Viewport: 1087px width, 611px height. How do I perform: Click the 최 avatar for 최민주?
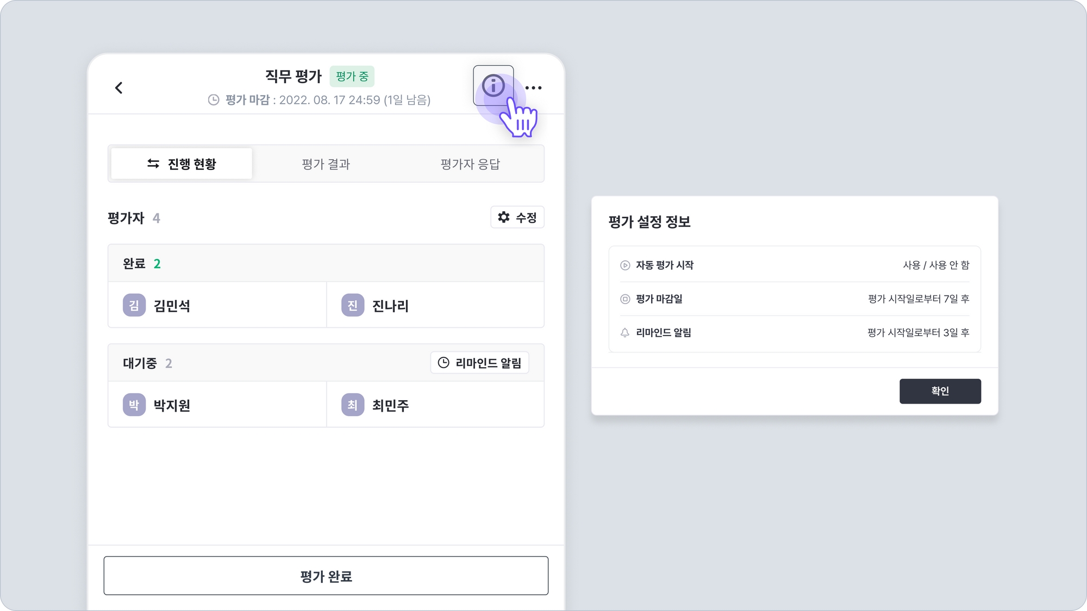coord(352,405)
